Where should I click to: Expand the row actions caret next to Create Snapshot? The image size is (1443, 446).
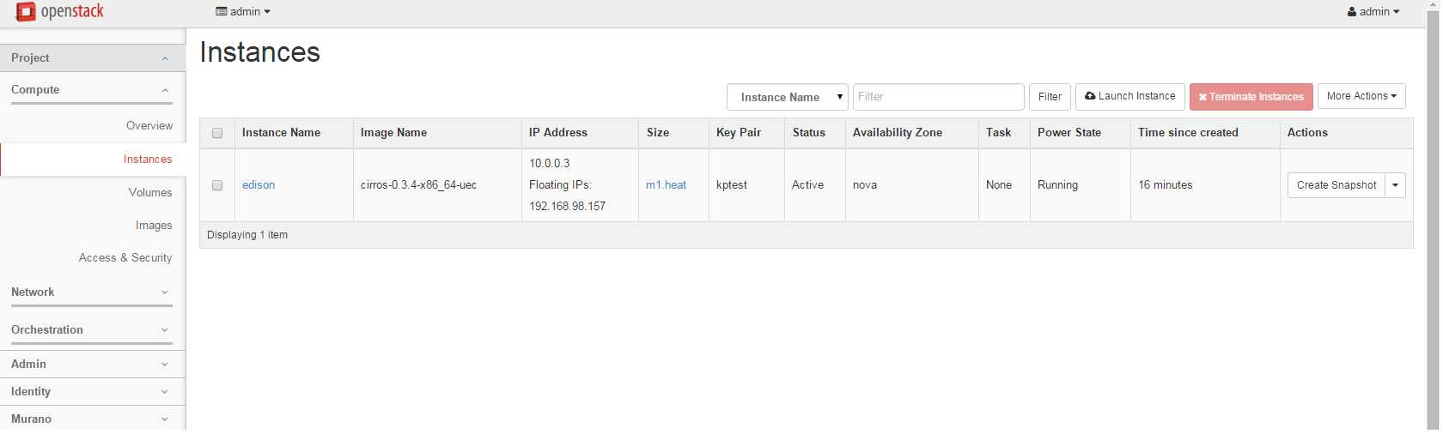coord(1395,185)
